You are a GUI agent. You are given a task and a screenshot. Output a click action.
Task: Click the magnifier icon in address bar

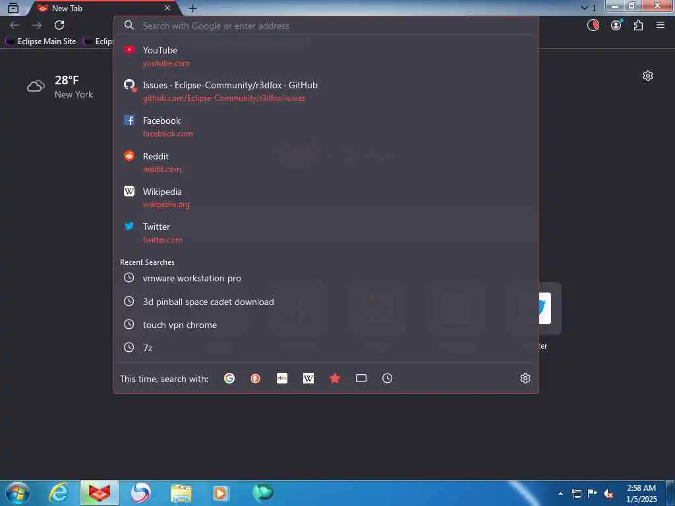129,26
